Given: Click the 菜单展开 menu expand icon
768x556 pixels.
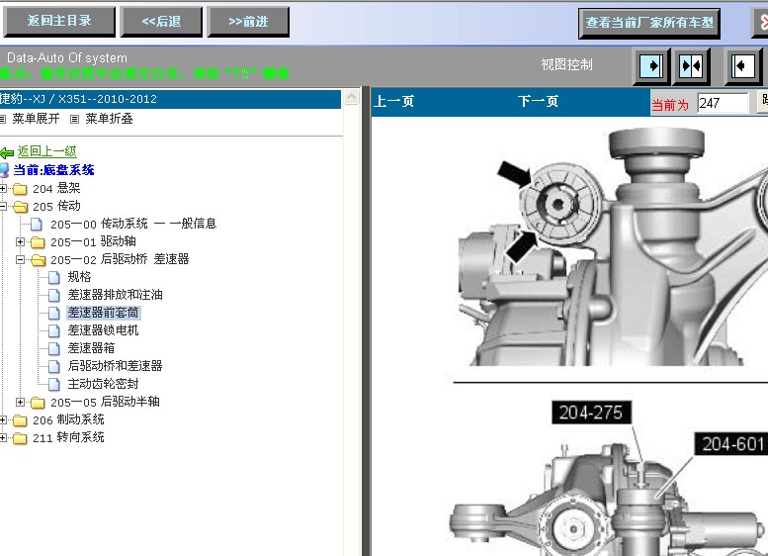Looking at the screenshot, I should [x=3, y=119].
